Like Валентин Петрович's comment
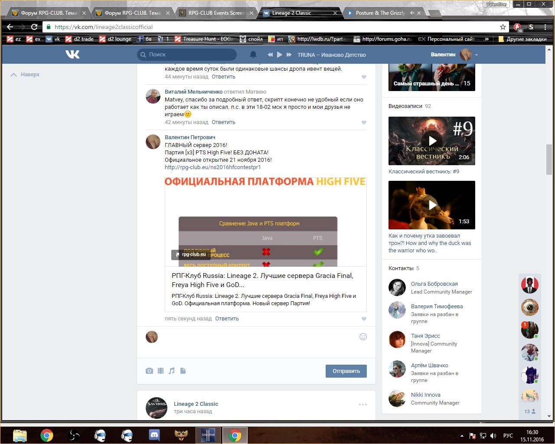555x444 pixels. 364,319
